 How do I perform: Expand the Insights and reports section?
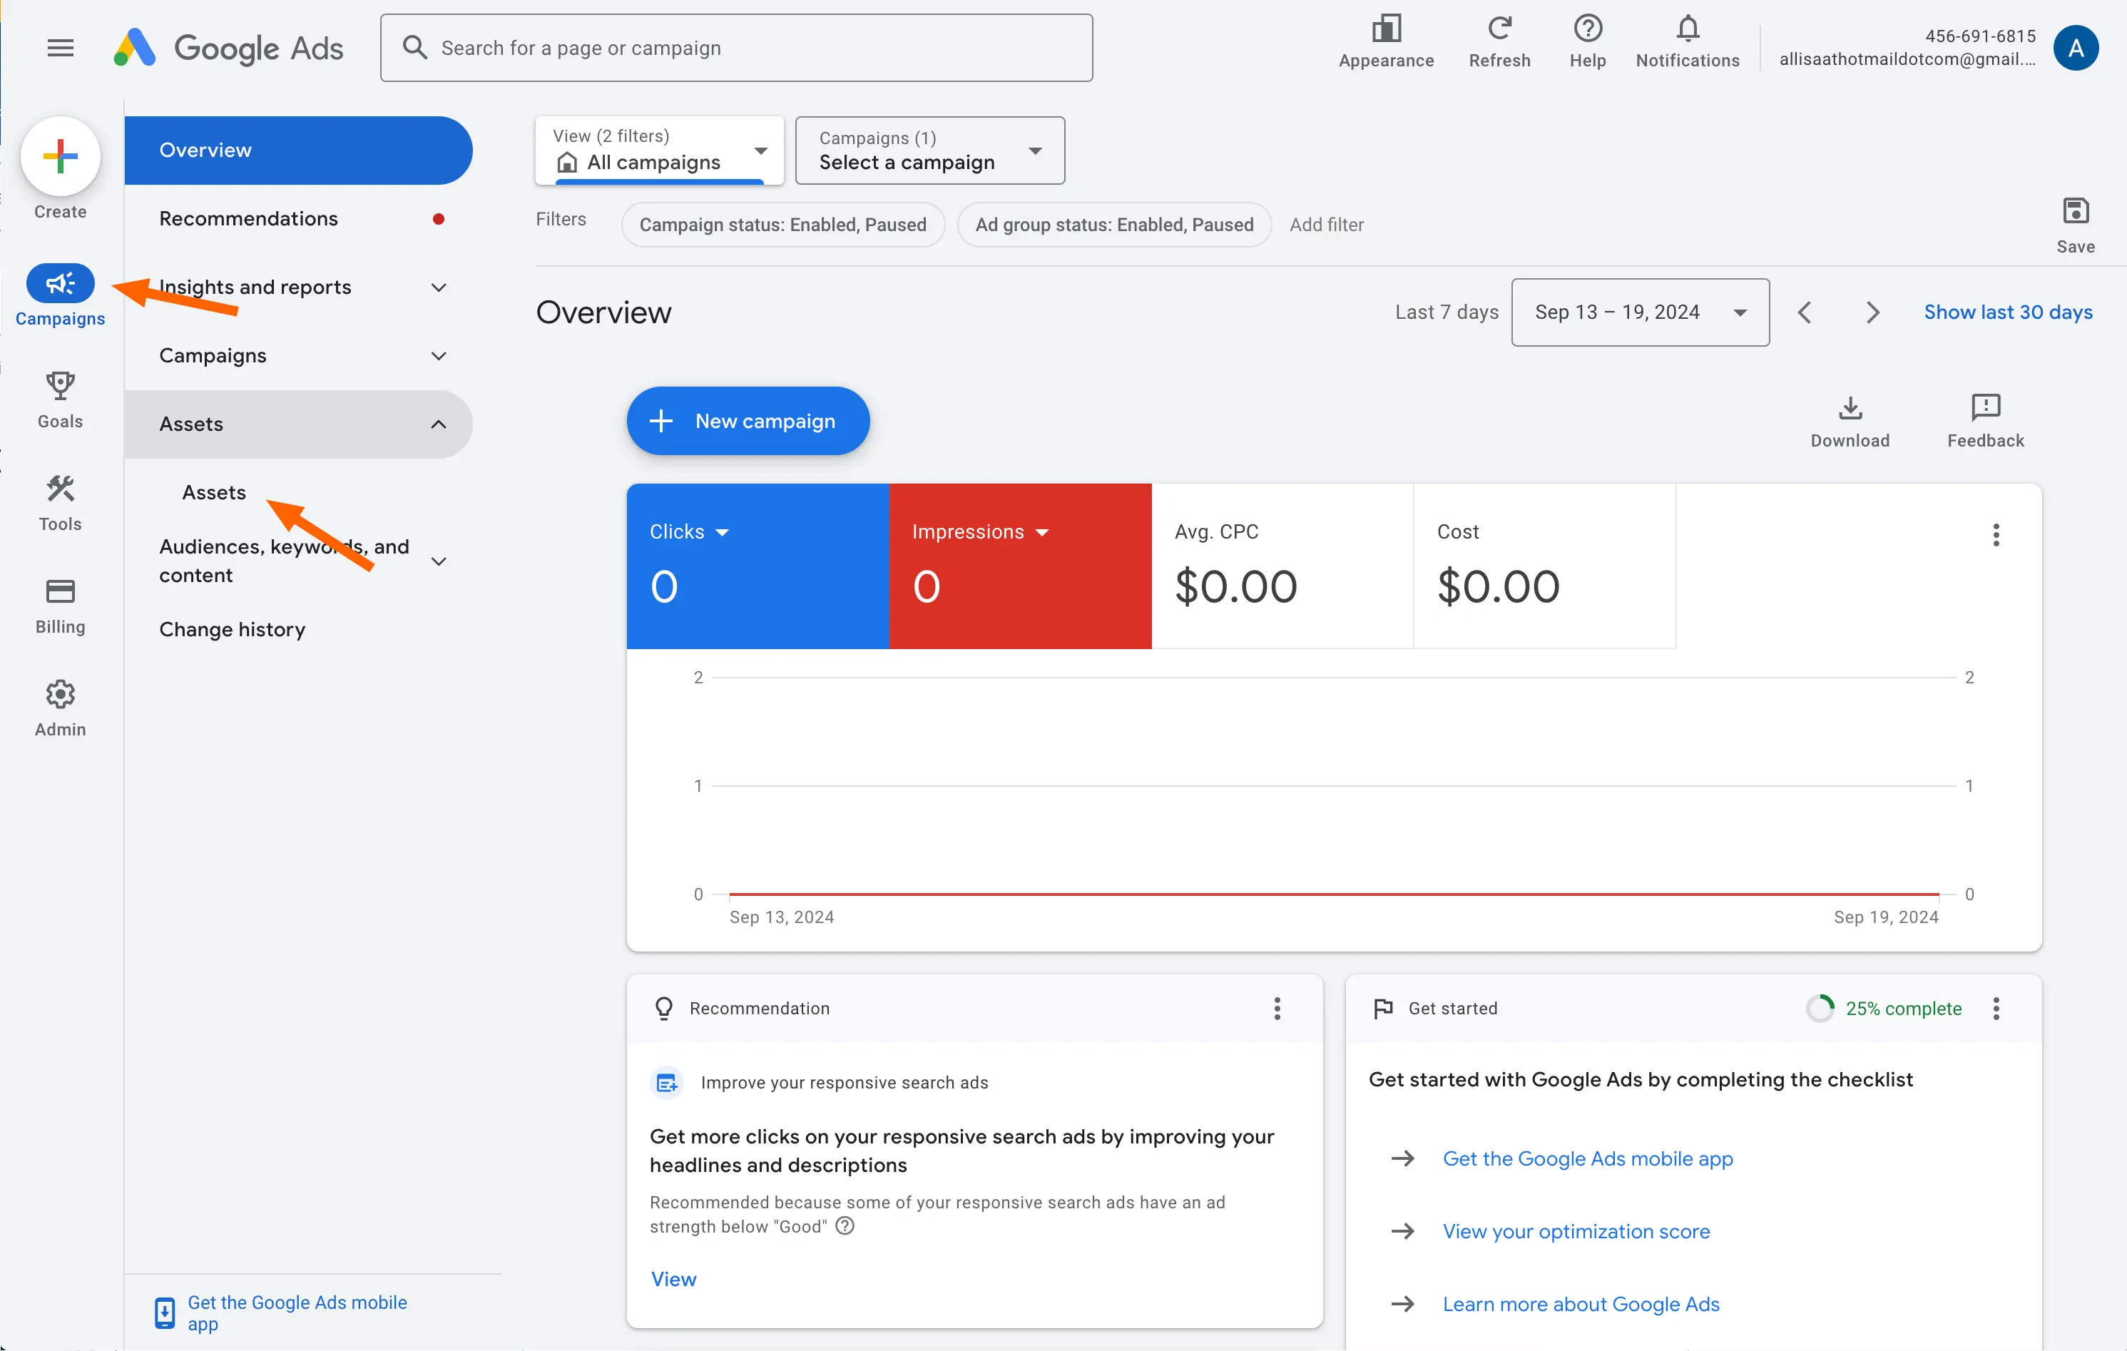[439, 287]
